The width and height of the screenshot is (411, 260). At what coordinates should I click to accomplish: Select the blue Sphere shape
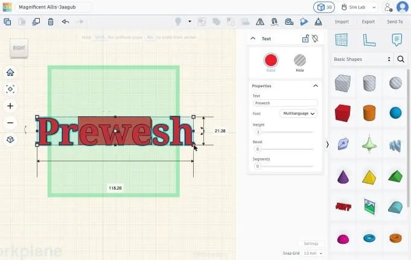[x=395, y=113]
